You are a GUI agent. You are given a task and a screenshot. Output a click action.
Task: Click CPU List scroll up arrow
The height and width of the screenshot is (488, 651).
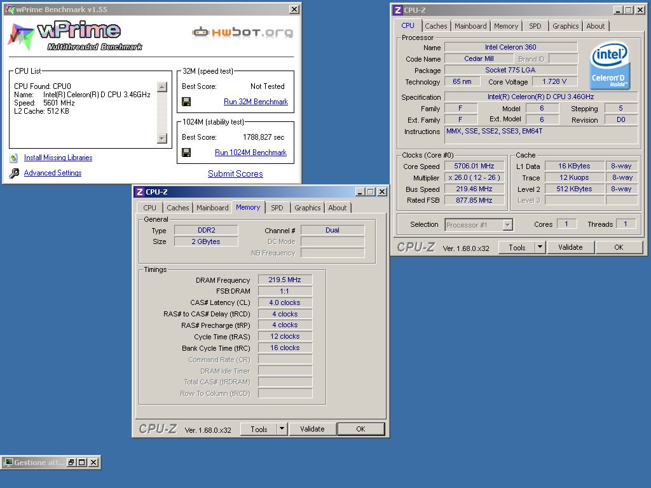[162, 86]
